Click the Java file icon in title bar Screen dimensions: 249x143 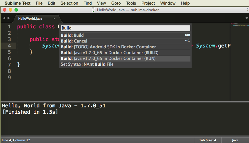coord(94,10)
